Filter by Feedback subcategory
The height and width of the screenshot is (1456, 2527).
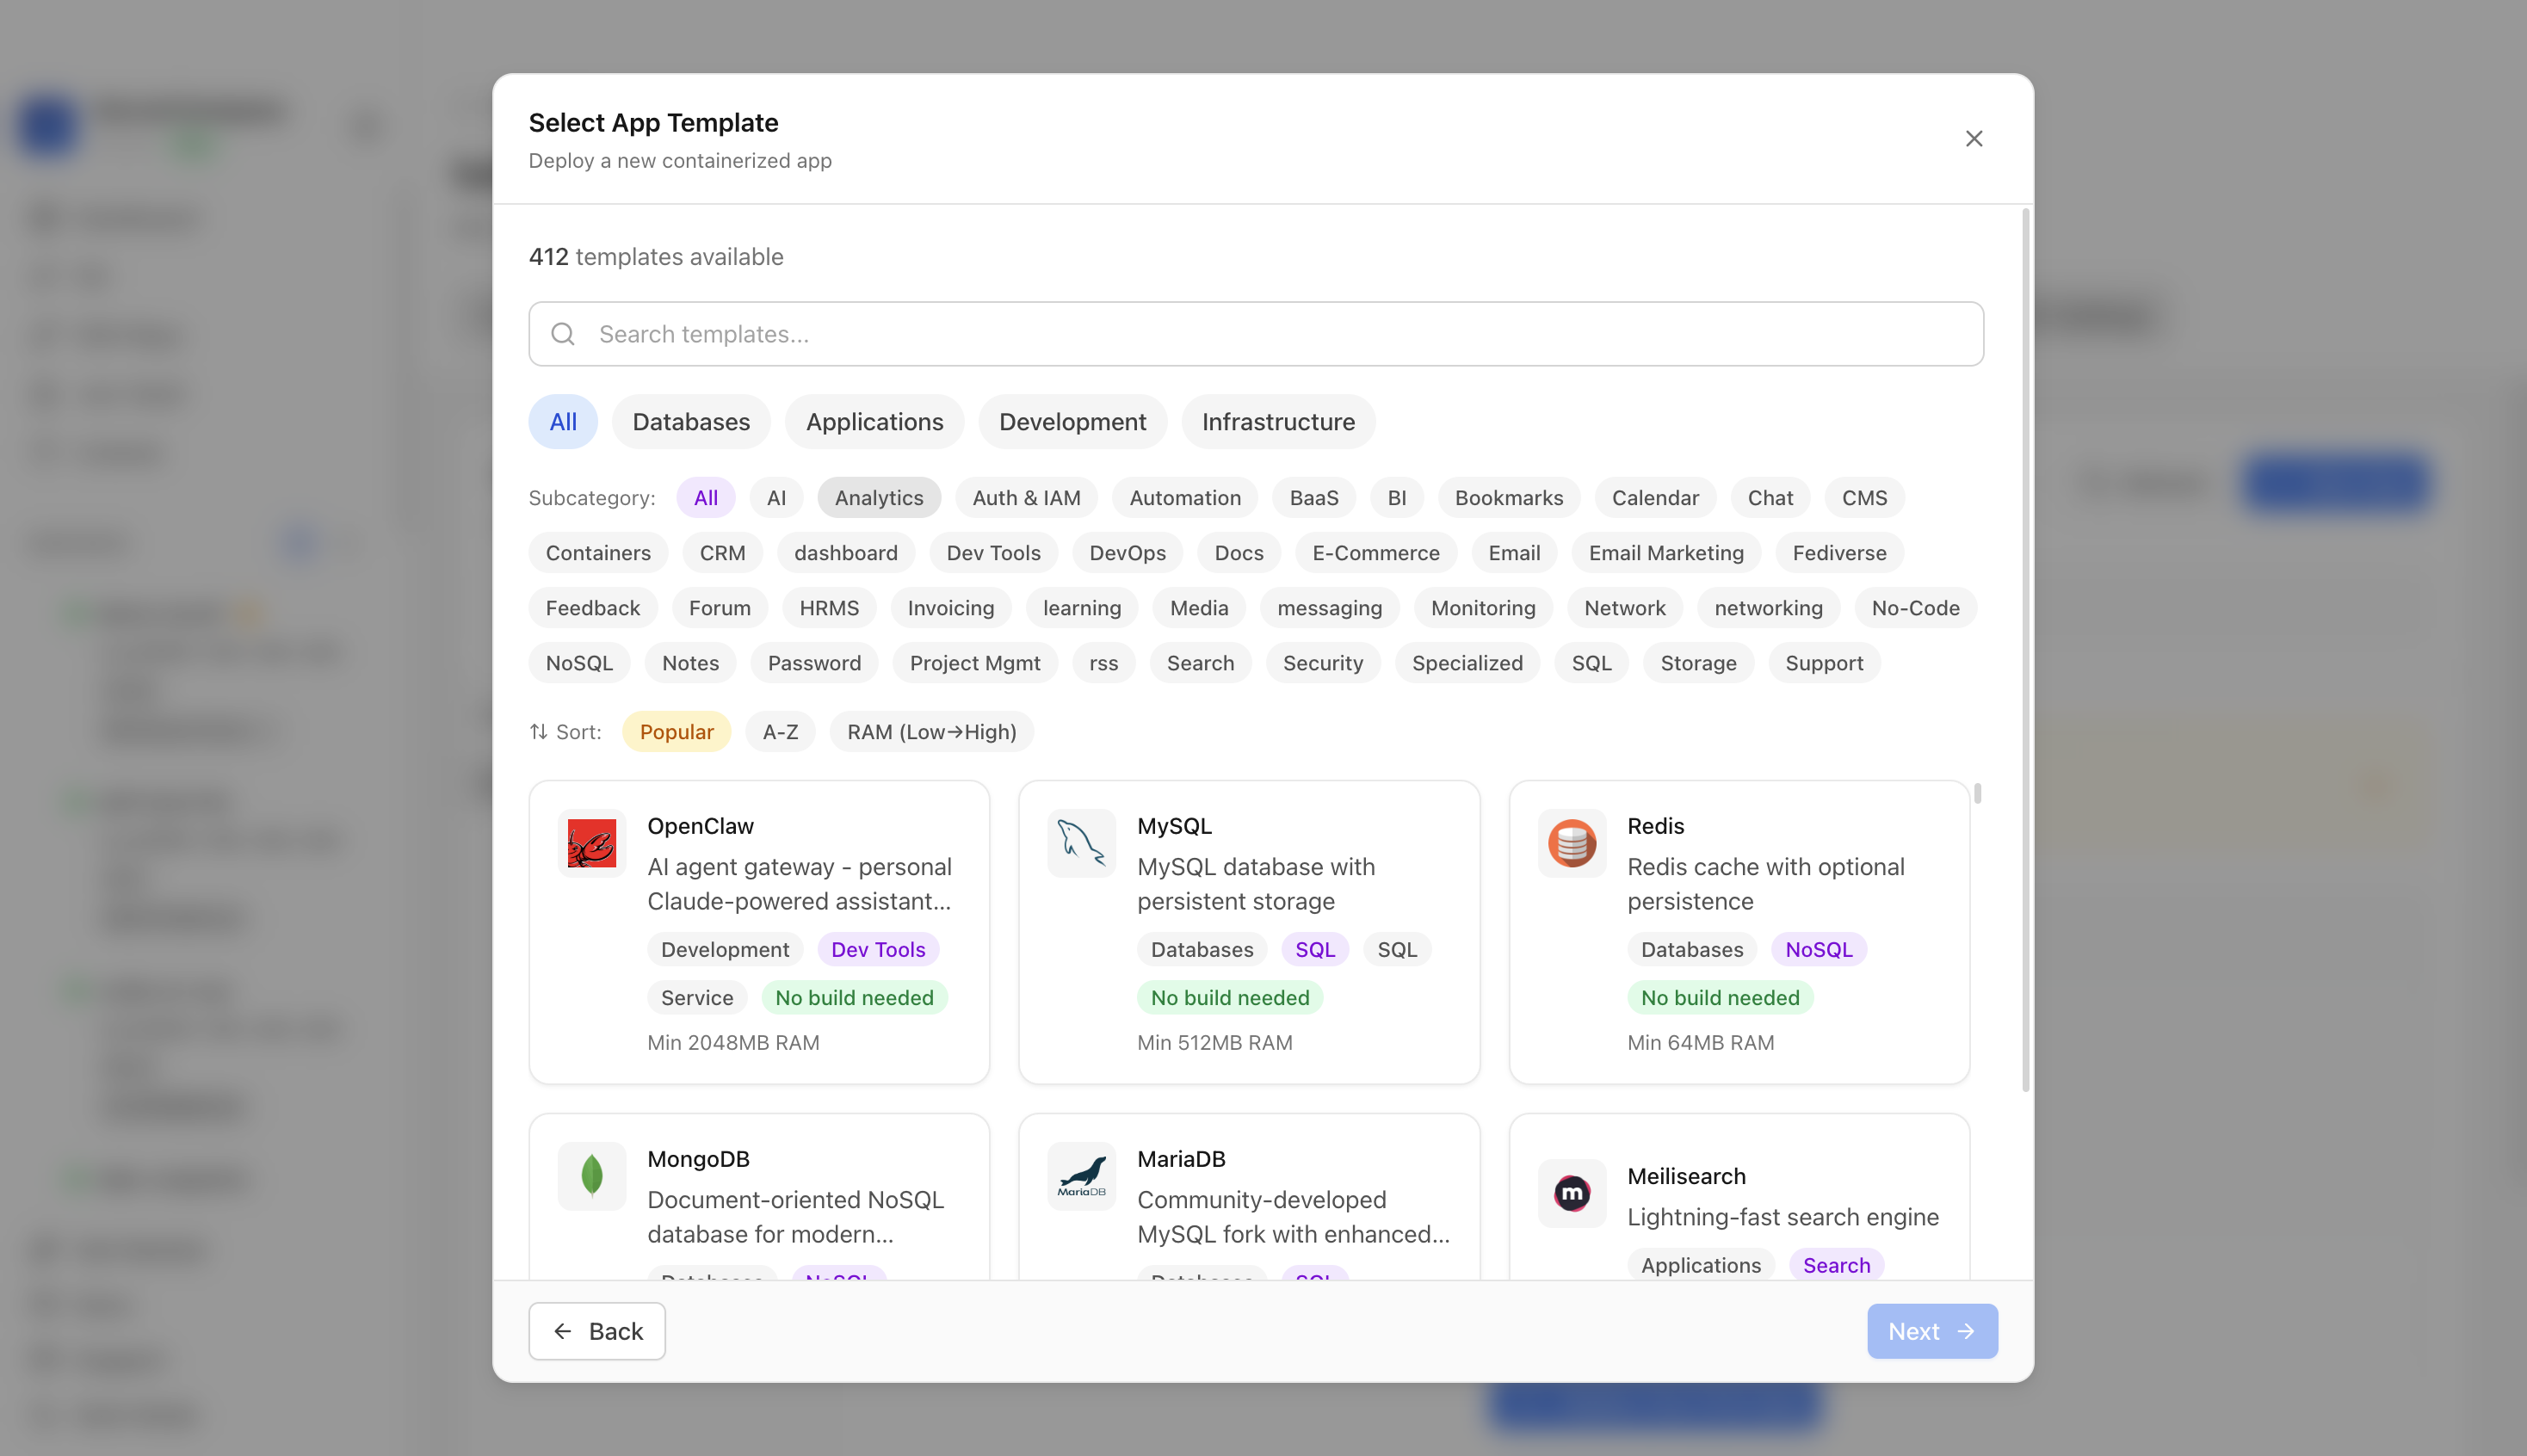pos(593,608)
